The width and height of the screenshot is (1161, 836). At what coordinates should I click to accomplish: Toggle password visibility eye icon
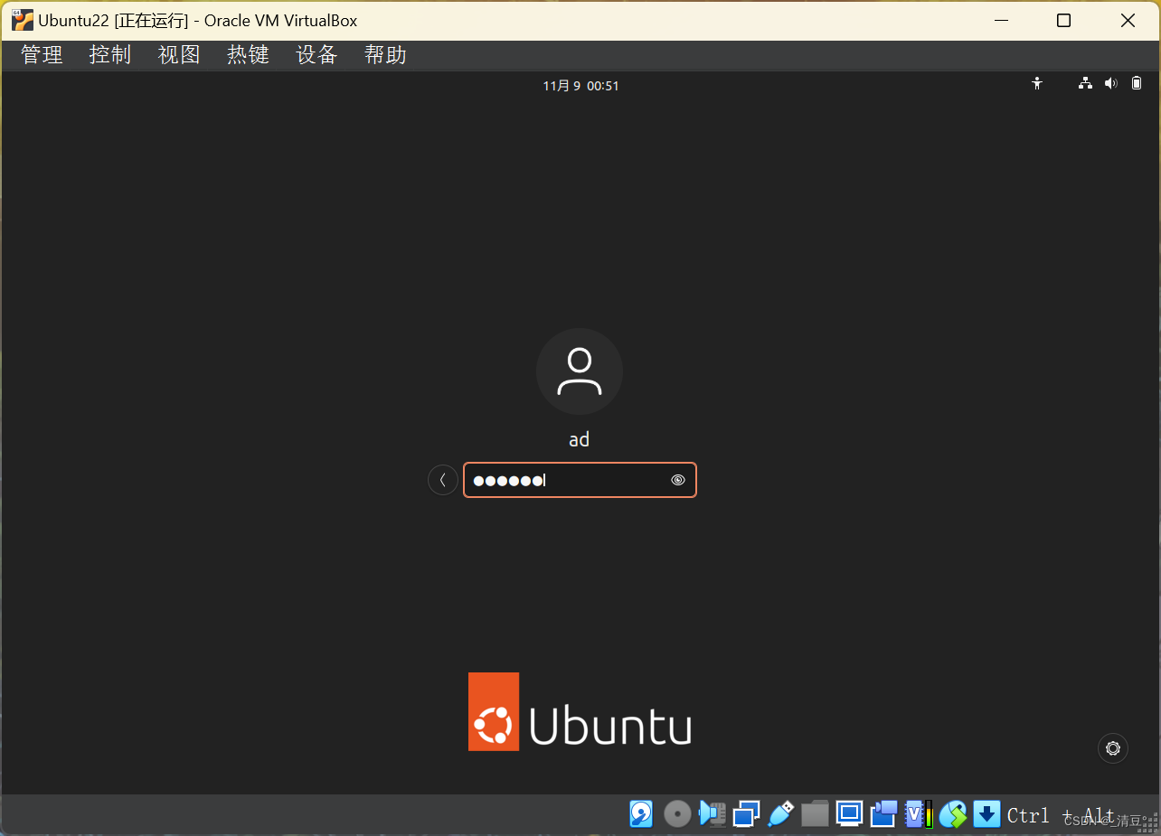coord(678,480)
